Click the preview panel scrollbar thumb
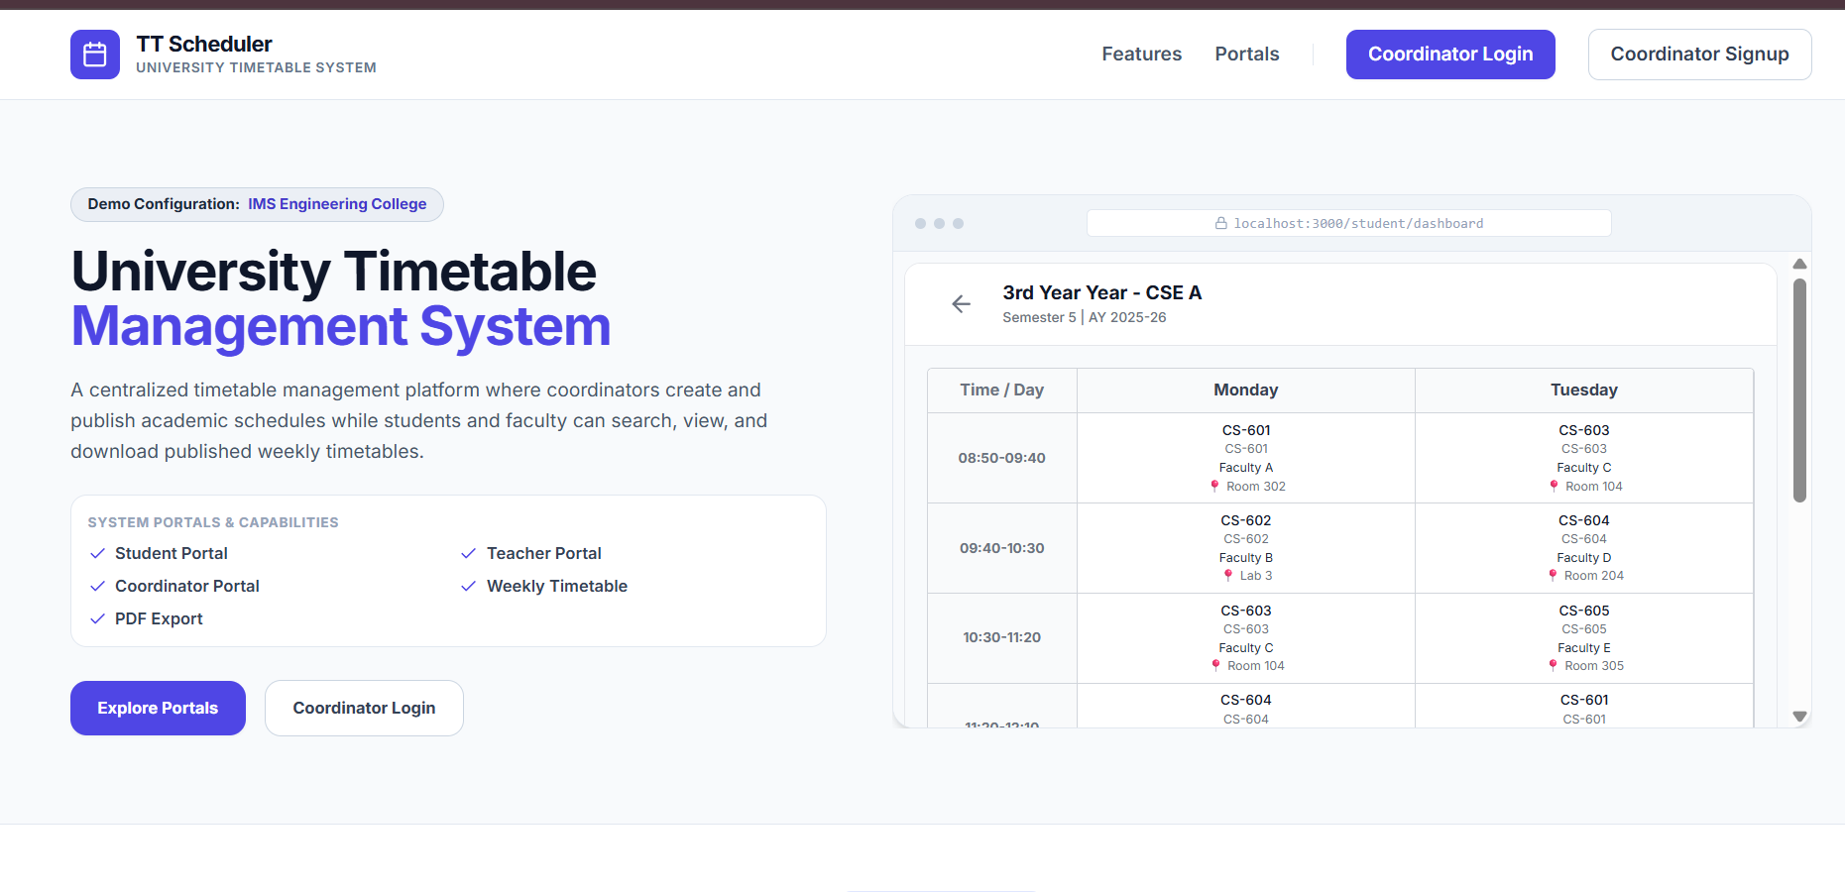This screenshot has width=1845, height=892. pyautogui.click(x=1799, y=390)
